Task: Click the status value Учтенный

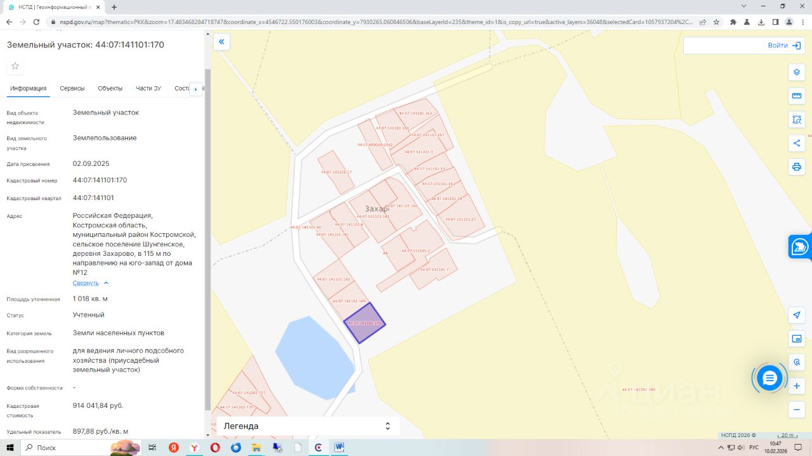Action: click(89, 315)
